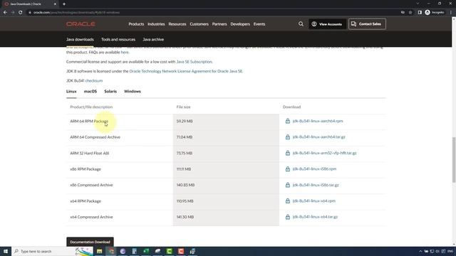Click the red Camtasia icon in taskbar
456x256 pixels.
[x=181, y=251]
